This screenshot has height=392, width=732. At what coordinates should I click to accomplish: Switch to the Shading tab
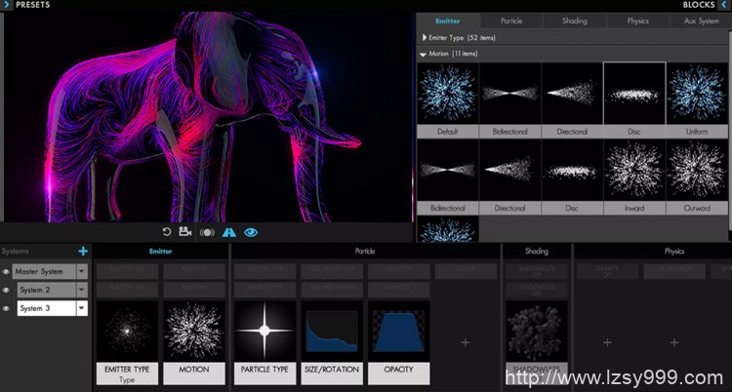574,20
